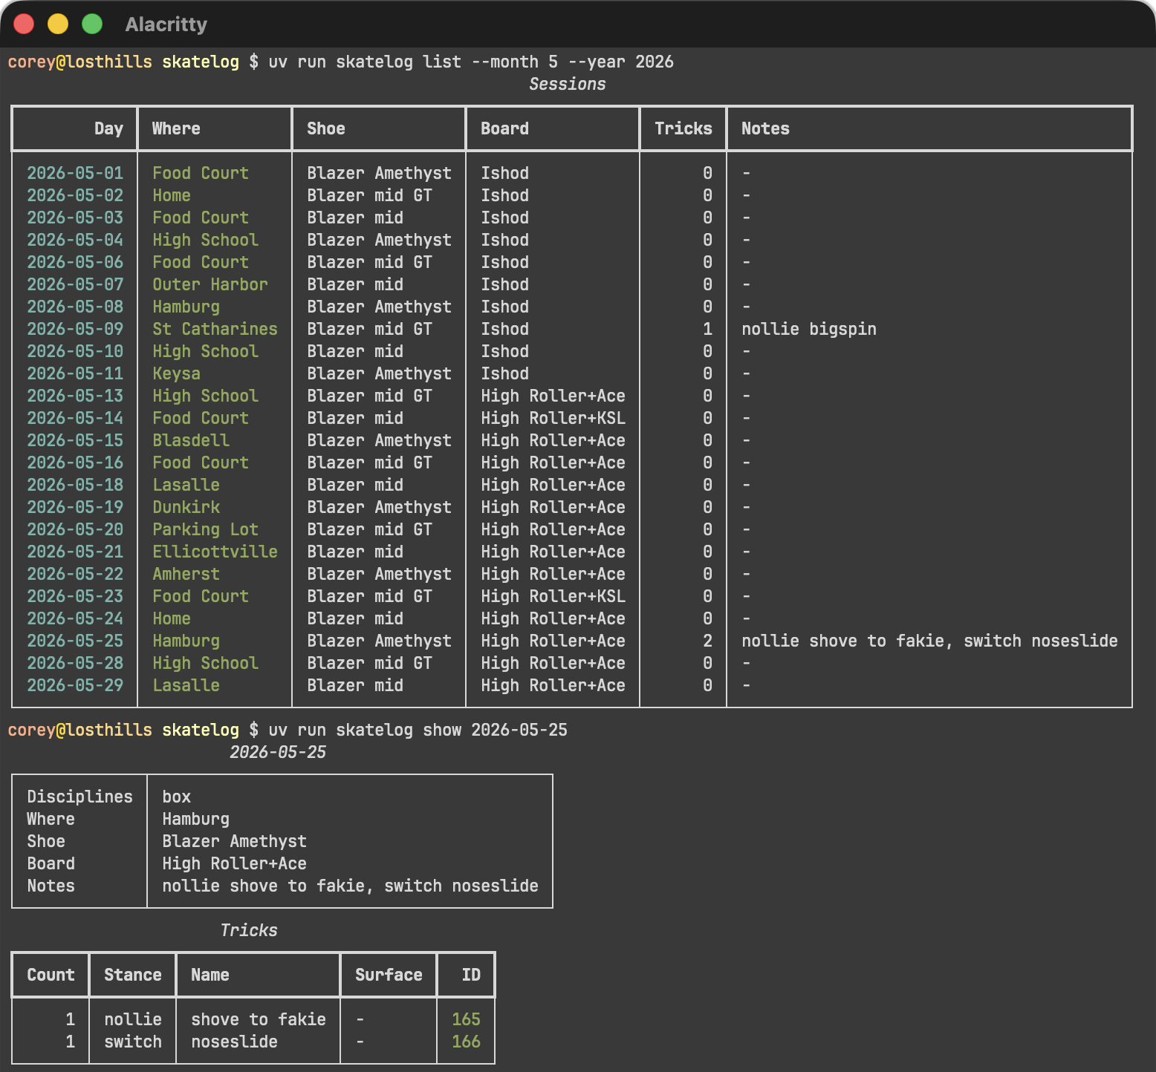Click the 'Surface' column header
Image resolution: width=1156 pixels, height=1072 pixels.
(389, 975)
